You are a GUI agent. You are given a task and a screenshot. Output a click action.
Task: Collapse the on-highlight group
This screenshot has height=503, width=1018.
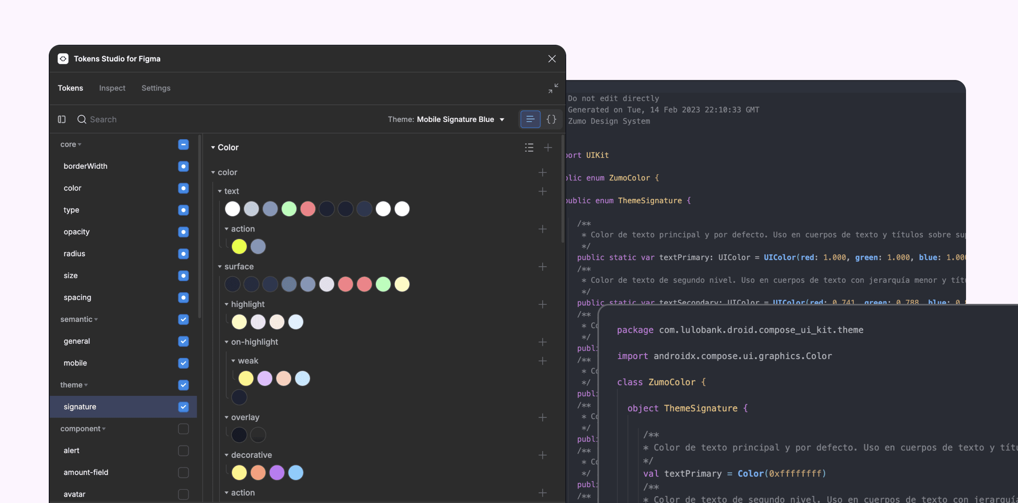(227, 342)
